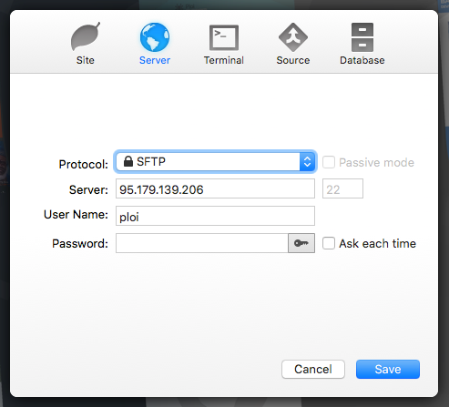Select the Source control merge-arrow icon
Screen dimensions: 449x407
293,37
